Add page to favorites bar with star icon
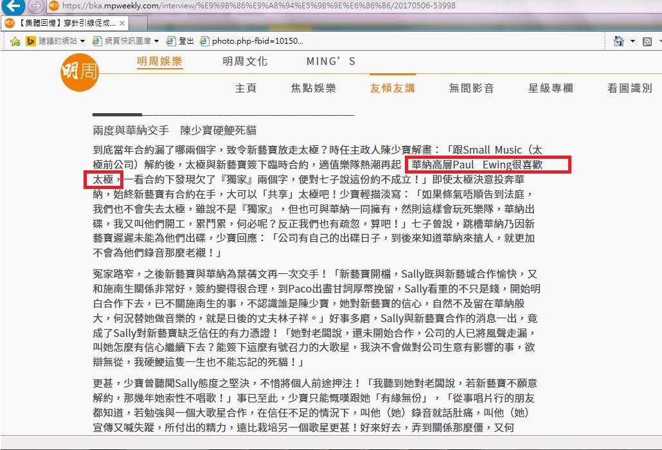The width and height of the screenshot is (662, 450). point(15,41)
